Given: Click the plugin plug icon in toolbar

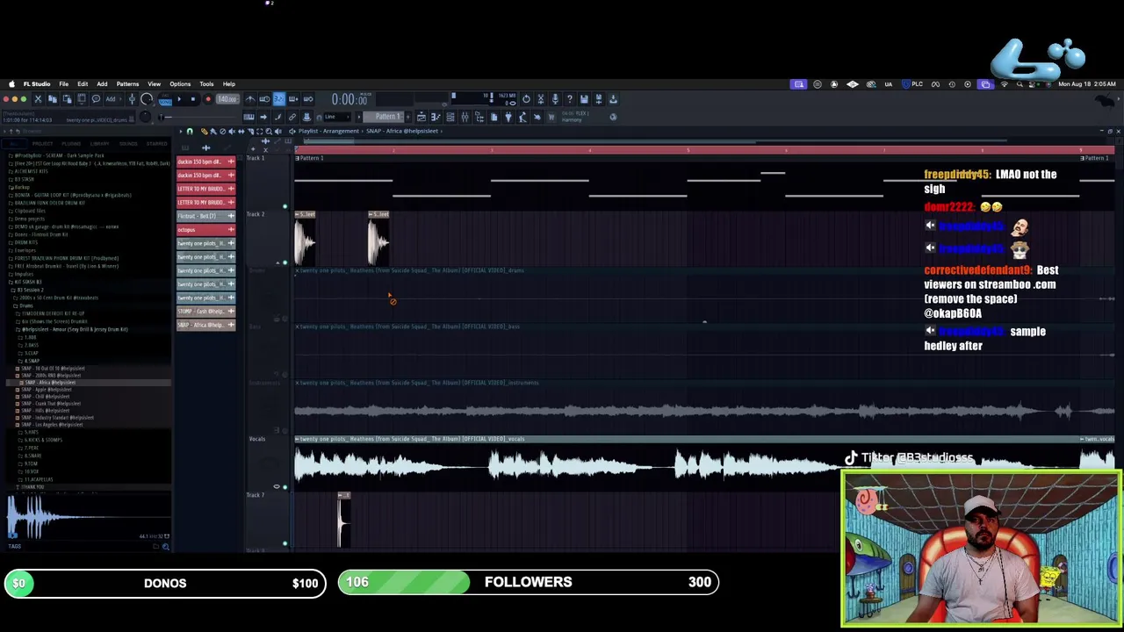Looking at the screenshot, I should (508, 117).
